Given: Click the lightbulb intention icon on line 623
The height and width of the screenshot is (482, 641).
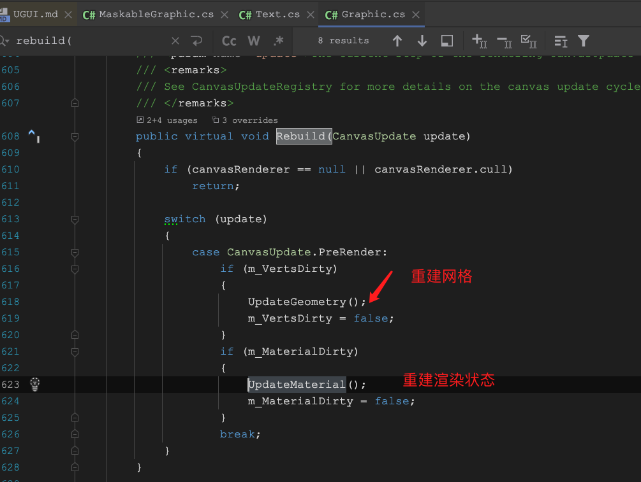Looking at the screenshot, I should point(34,385).
